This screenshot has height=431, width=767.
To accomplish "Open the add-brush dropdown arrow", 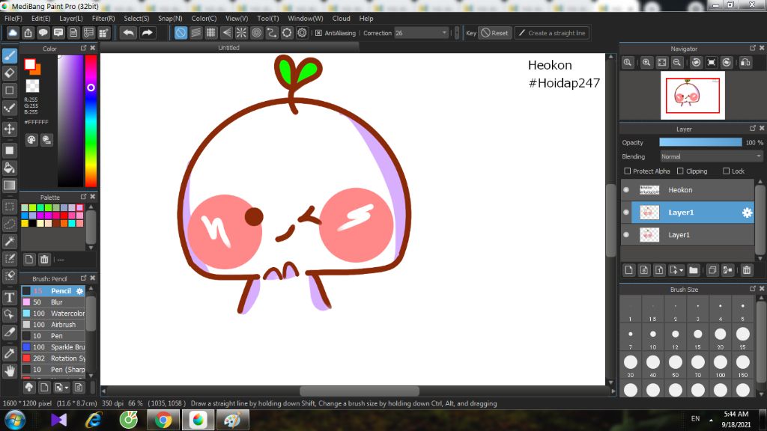I will coord(67,388).
